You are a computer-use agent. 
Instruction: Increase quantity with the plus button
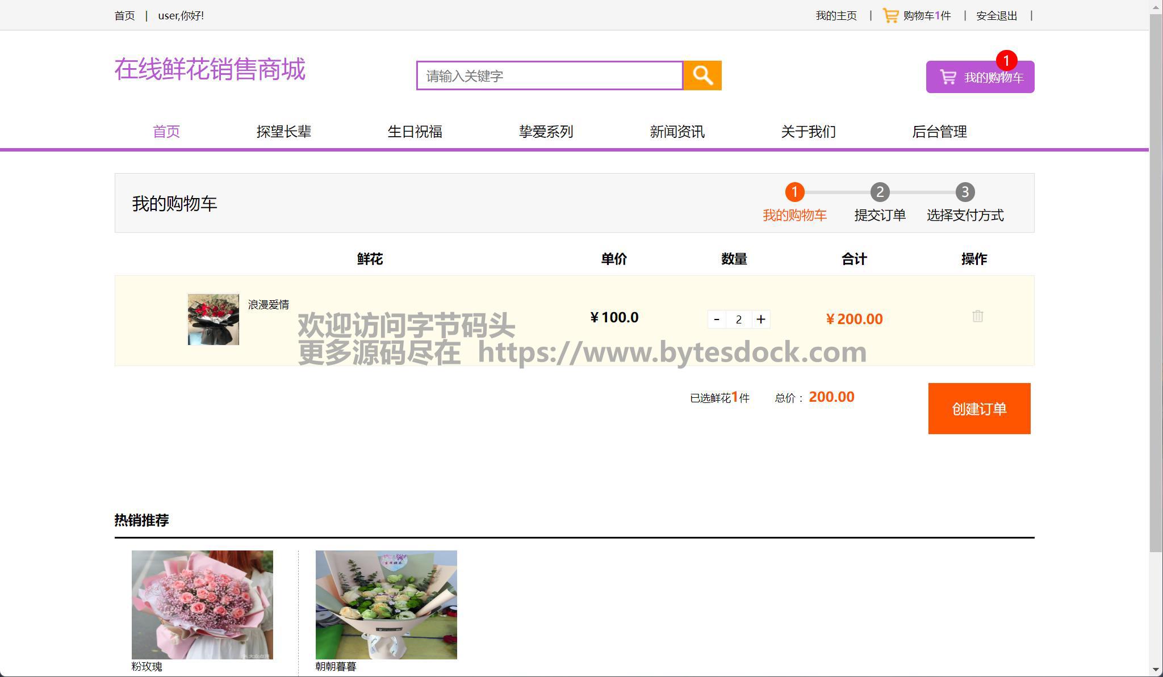(x=761, y=319)
